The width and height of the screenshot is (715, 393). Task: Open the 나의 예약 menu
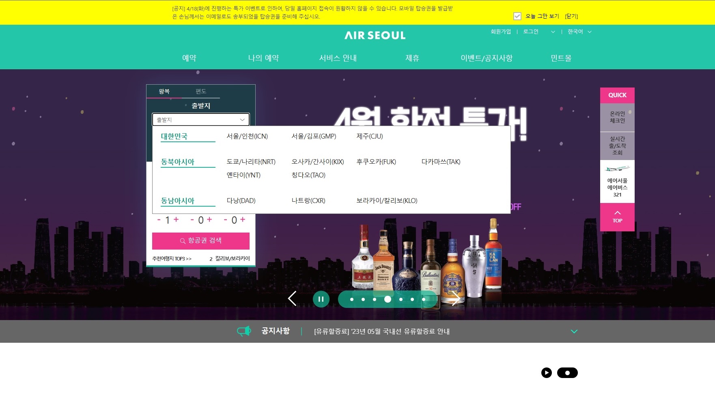[264, 58]
